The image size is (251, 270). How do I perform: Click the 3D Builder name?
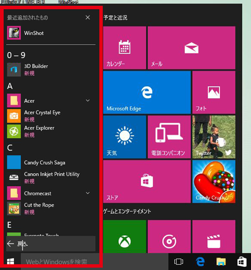(36, 66)
